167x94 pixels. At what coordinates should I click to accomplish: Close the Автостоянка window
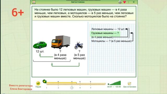pyautogui.click(x=134, y=2)
